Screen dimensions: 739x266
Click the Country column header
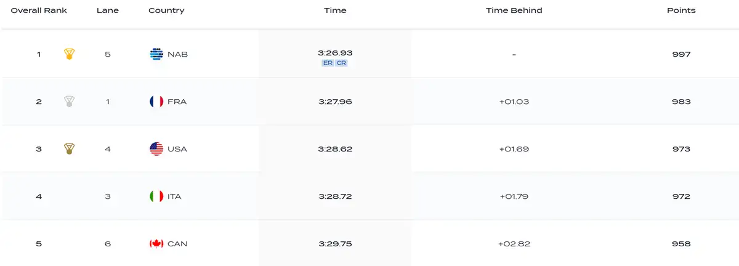[x=166, y=10]
